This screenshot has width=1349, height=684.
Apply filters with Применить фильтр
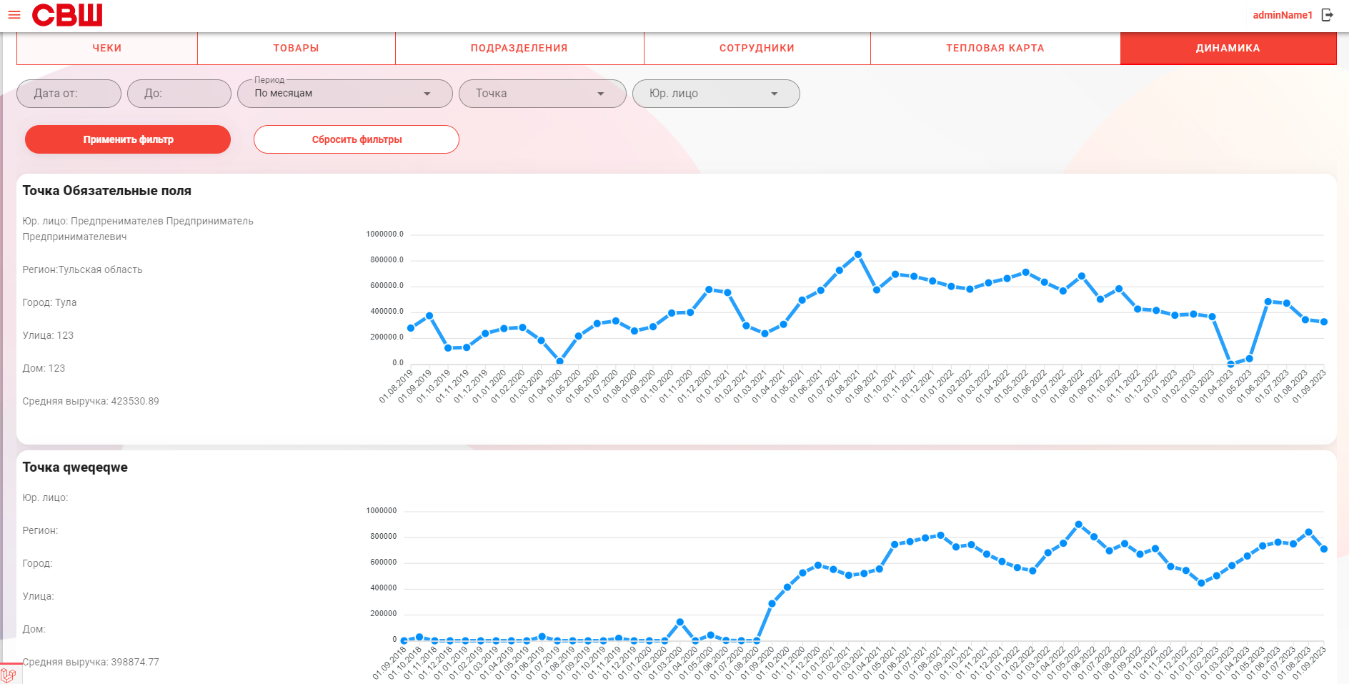click(x=128, y=139)
